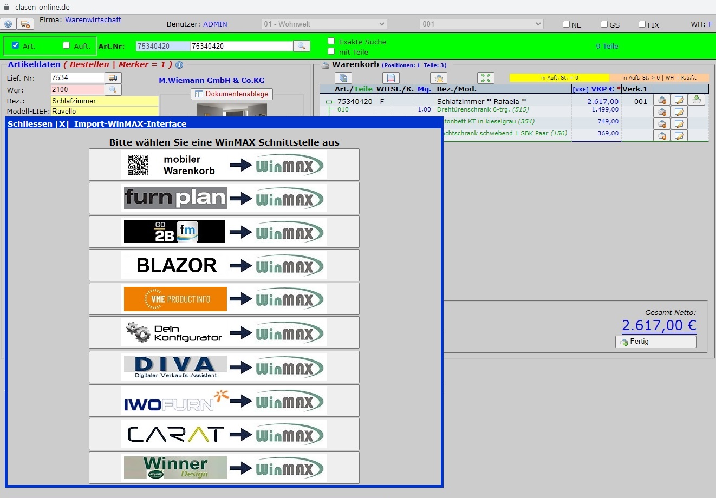
Task: Click into the Art.Nr white input field
Action: (242, 47)
